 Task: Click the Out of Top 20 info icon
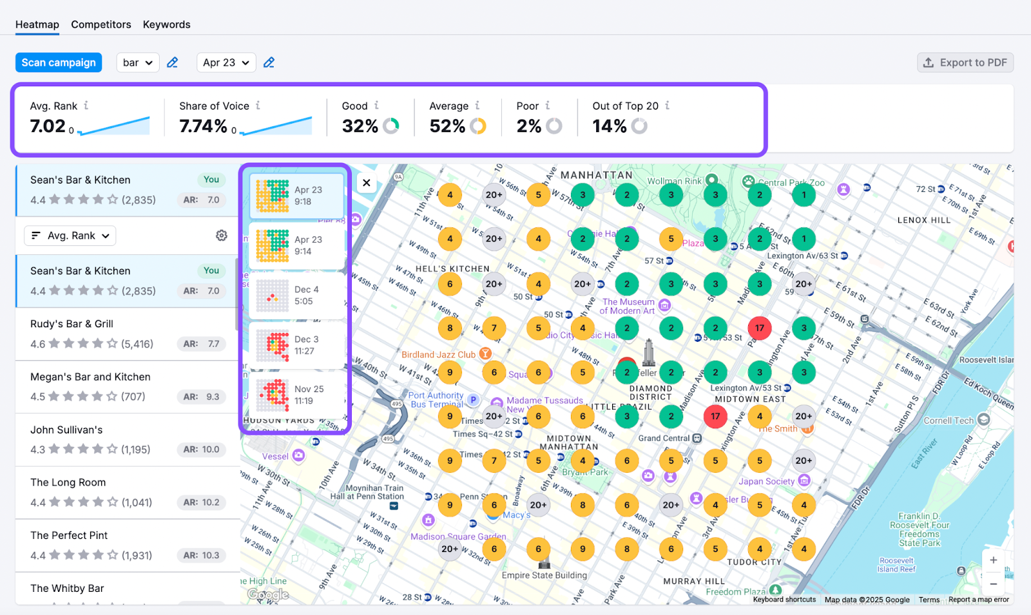(669, 105)
